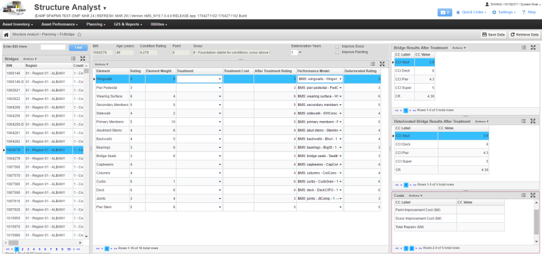The height and width of the screenshot is (254, 542).
Task: Maximize the Bridges panel
Action: [83, 59]
